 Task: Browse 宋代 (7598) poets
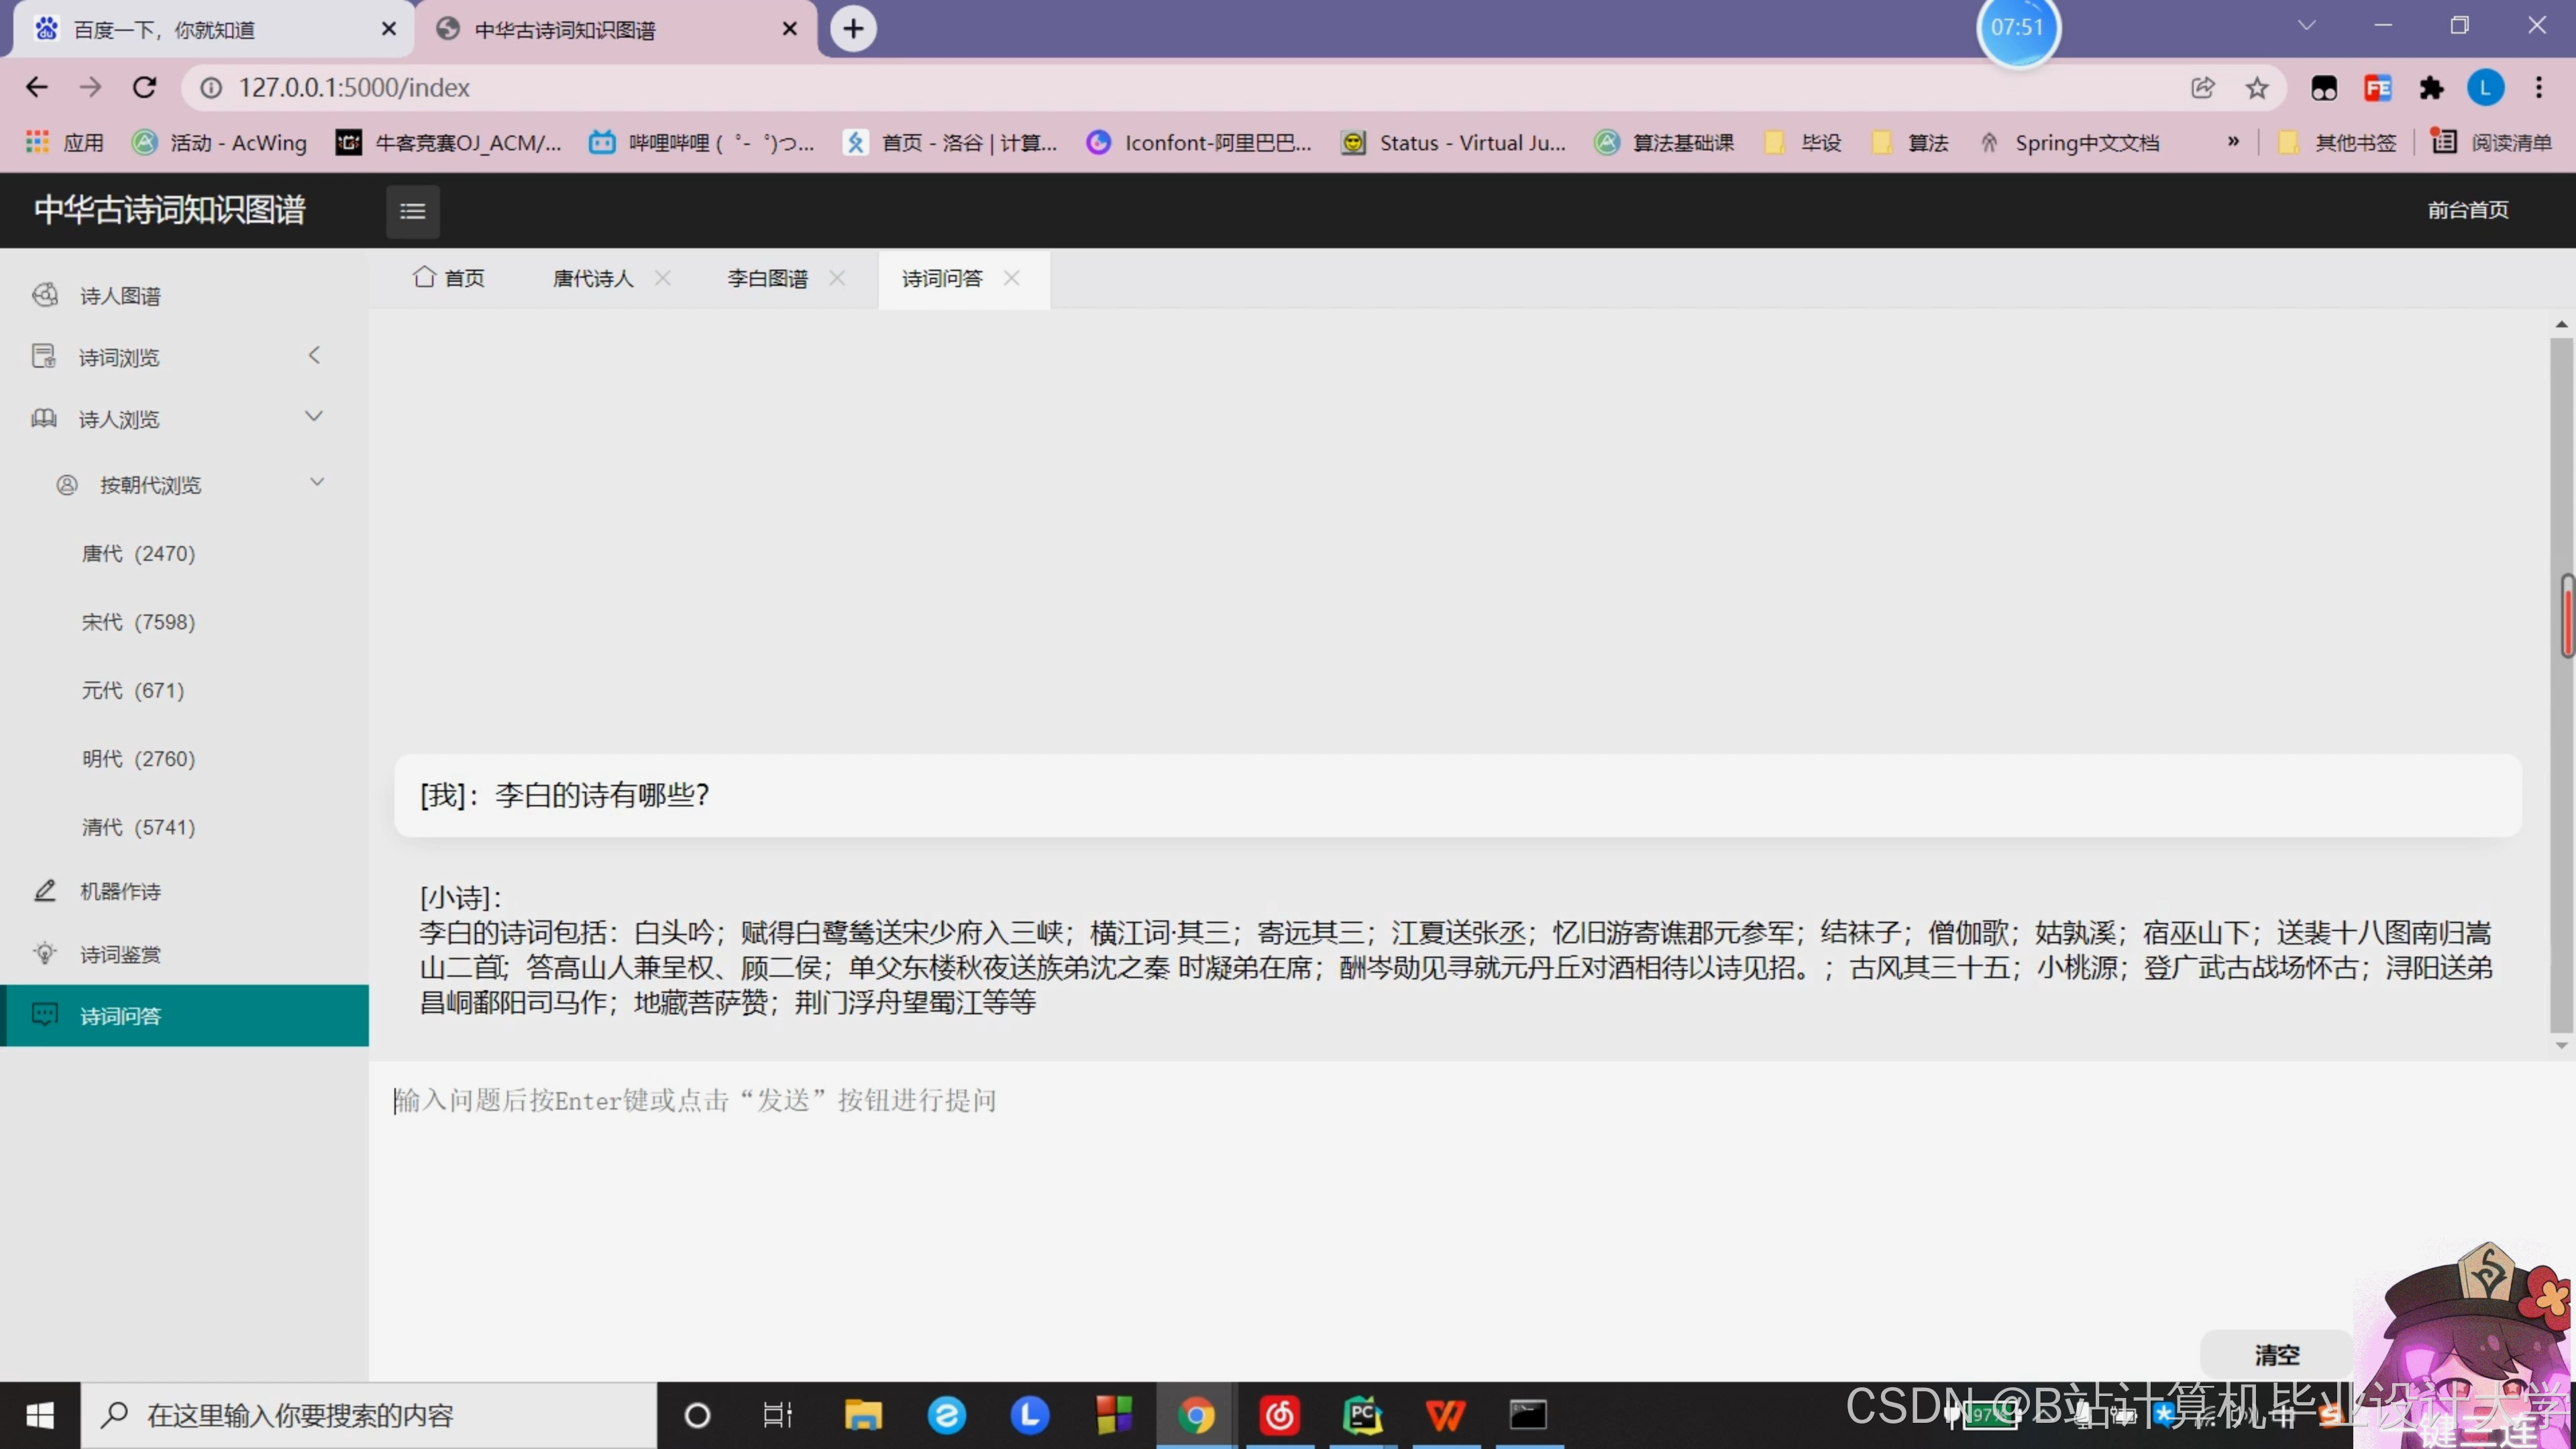point(138,622)
